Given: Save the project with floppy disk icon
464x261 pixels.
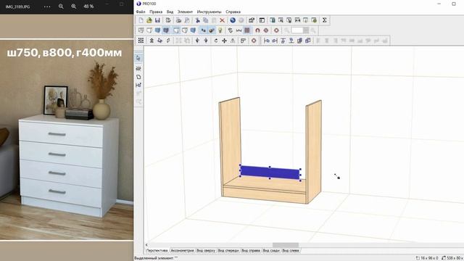Looking at the screenshot, I should (157, 20).
